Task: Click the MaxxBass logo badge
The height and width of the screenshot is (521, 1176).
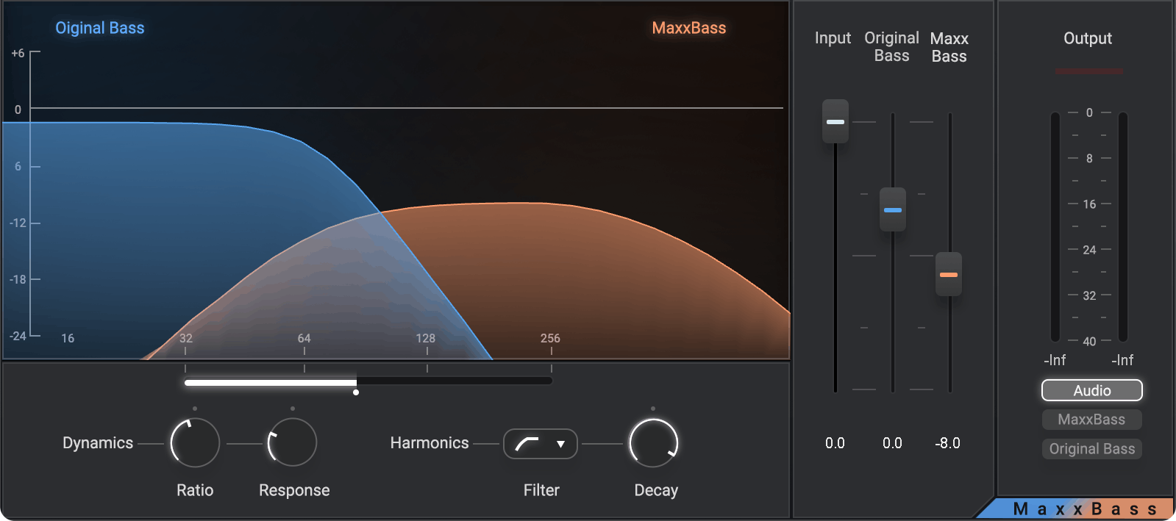Action: (x=1081, y=509)
